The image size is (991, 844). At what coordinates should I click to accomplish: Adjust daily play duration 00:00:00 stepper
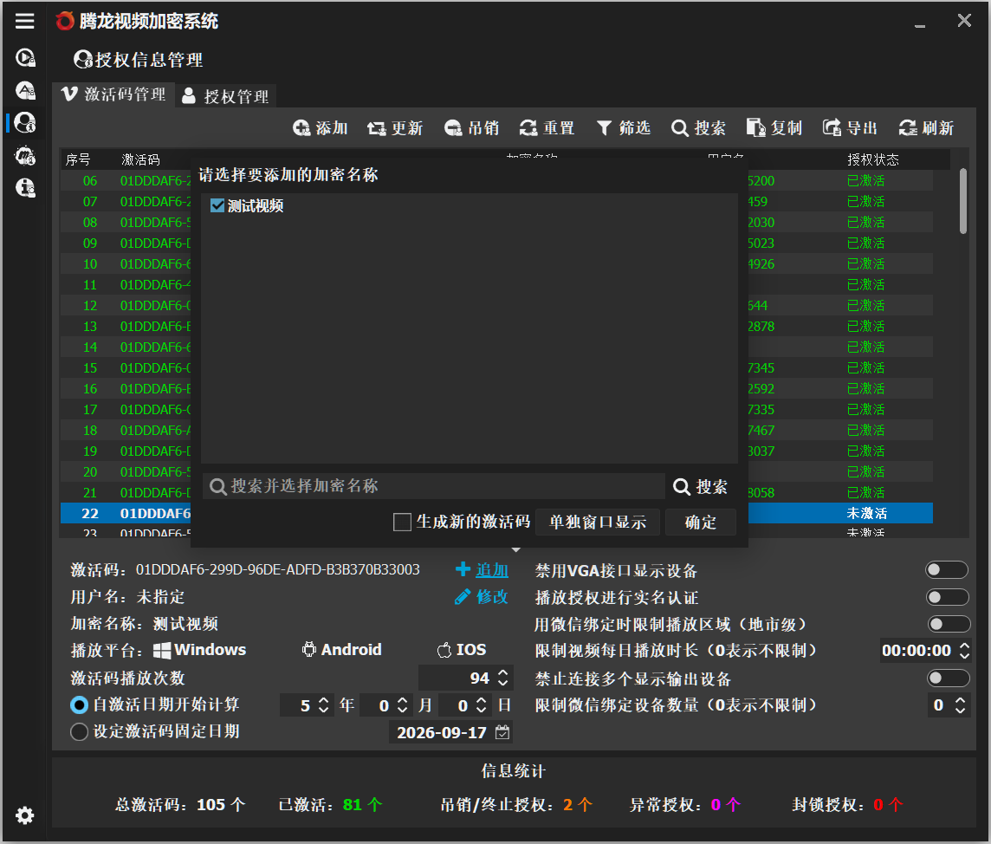964,651
